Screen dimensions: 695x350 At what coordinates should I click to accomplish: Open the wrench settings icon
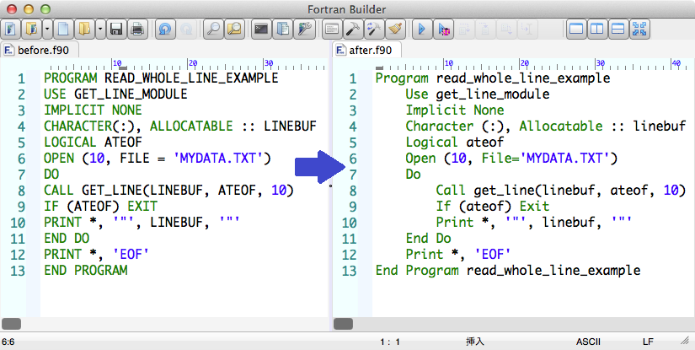tap(303, 30)
